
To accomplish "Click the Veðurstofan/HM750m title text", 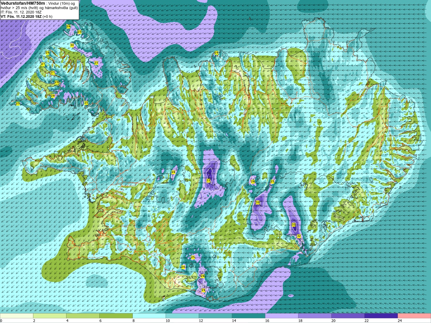I will tap(23, 3).
